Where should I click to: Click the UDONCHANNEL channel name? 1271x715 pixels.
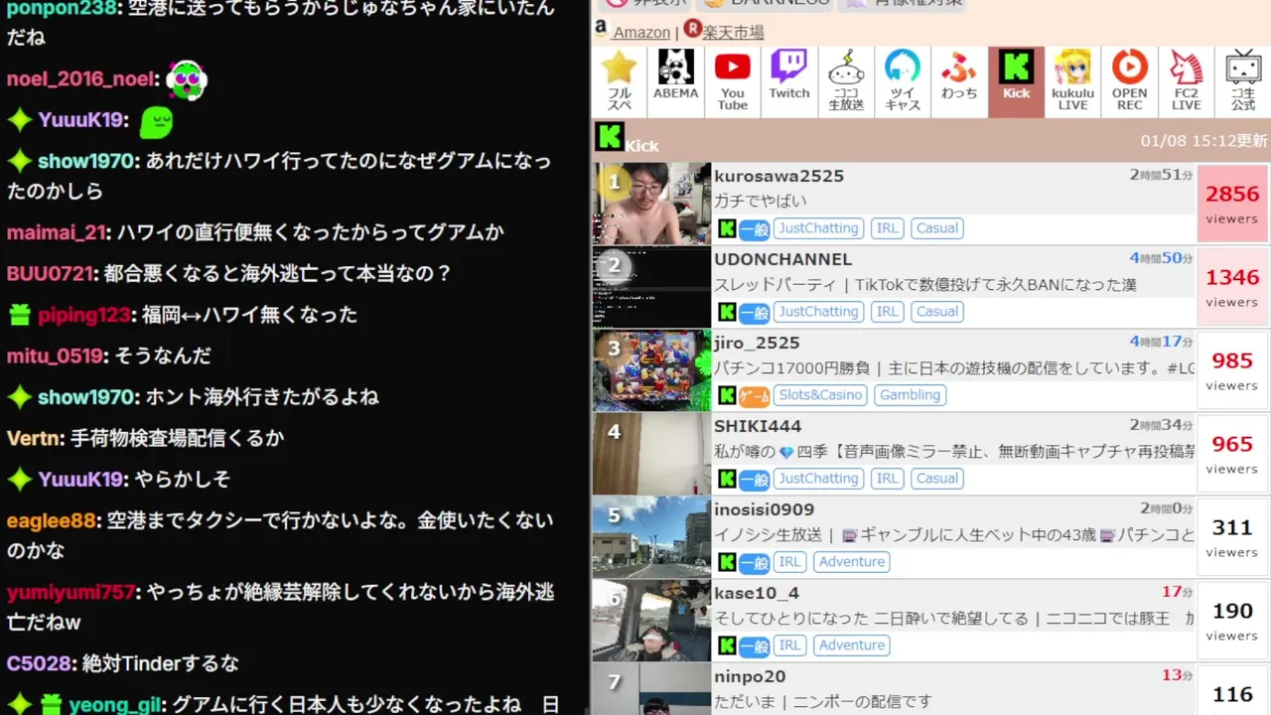coord(783,259)
